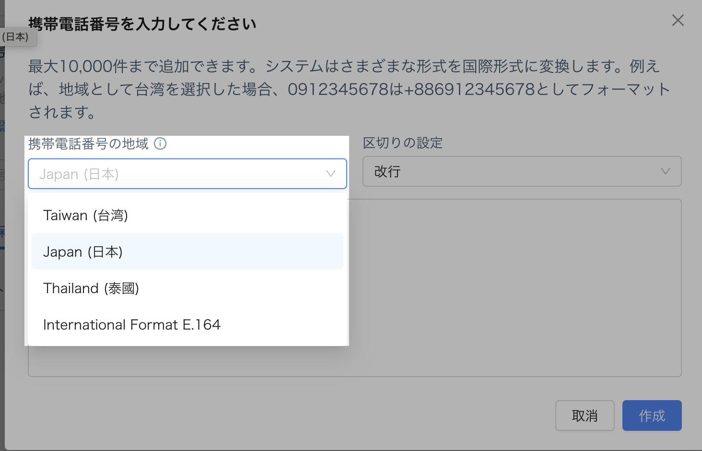Click the (日本) tooltip at top-left corner
Screen dimensions: 702x451
click(x=16, y=37)
